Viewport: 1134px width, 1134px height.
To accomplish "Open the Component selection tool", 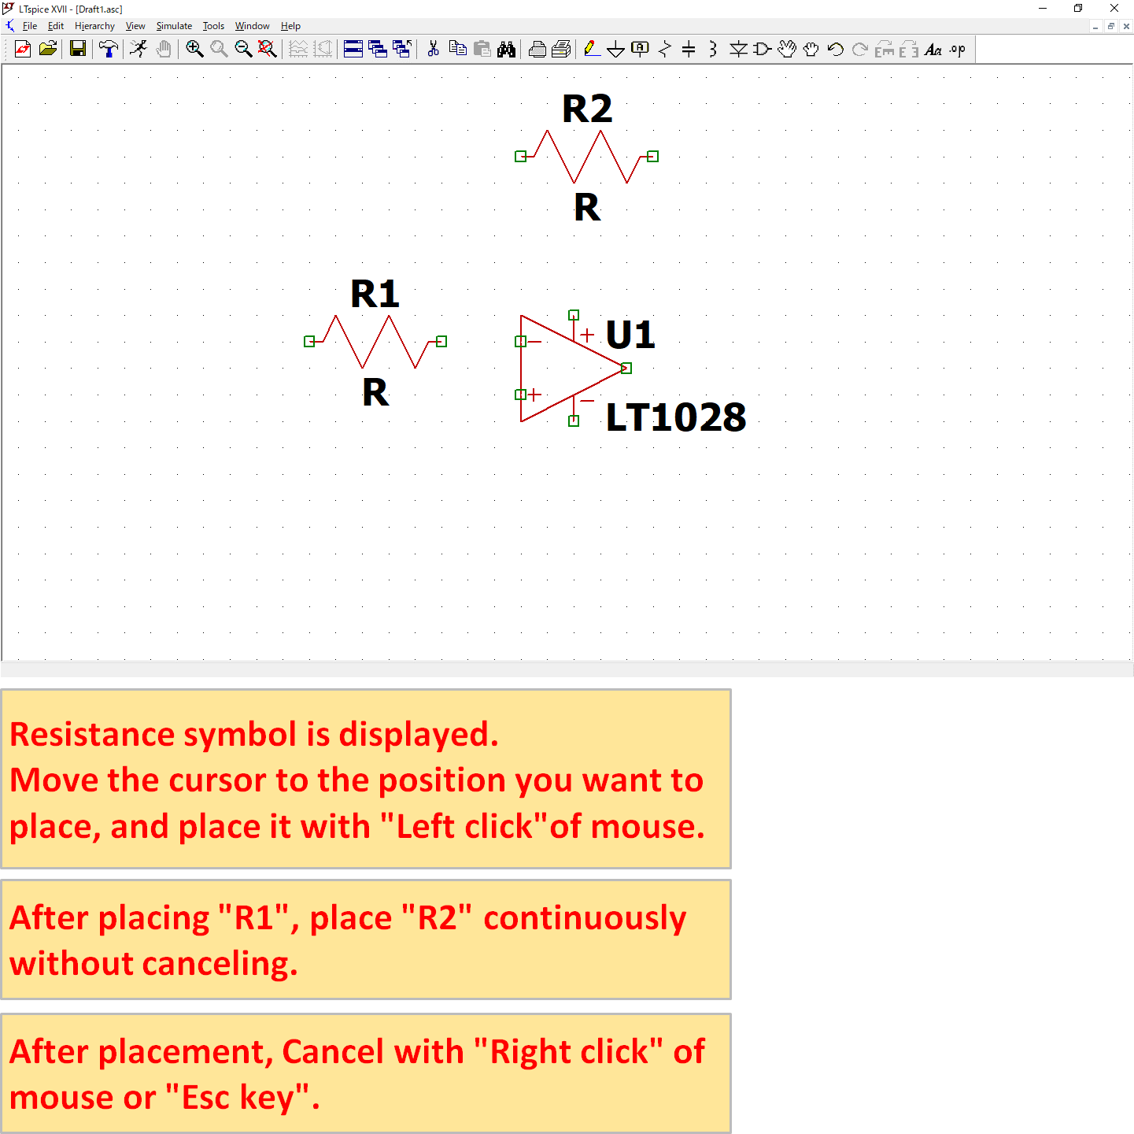I will (x=760, y=49).
